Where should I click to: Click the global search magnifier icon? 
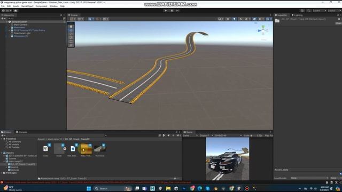tap(308, 11)
